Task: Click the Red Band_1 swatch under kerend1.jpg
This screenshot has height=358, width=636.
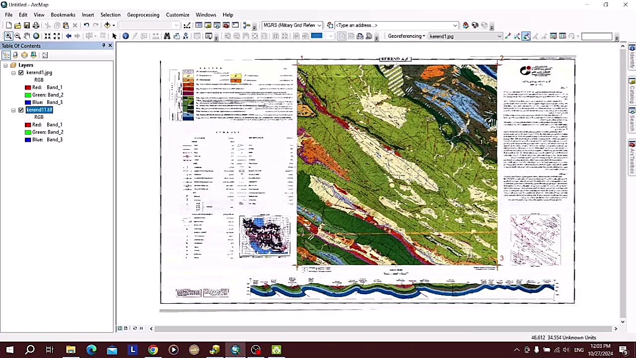Action: (x=28, y=88)
